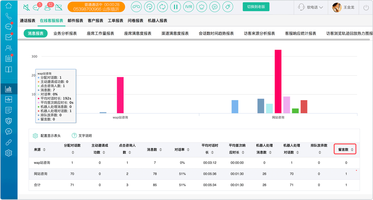This screenshot has height=200, width=373.
Task: Transfer the call to IVR
Action: [189, 7]
